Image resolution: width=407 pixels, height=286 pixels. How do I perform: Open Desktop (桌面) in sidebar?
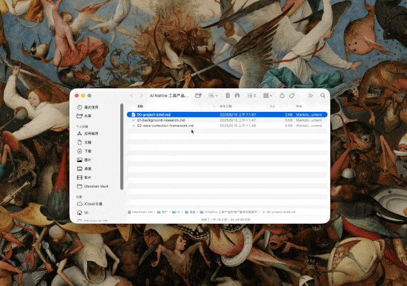coord(88,168)
